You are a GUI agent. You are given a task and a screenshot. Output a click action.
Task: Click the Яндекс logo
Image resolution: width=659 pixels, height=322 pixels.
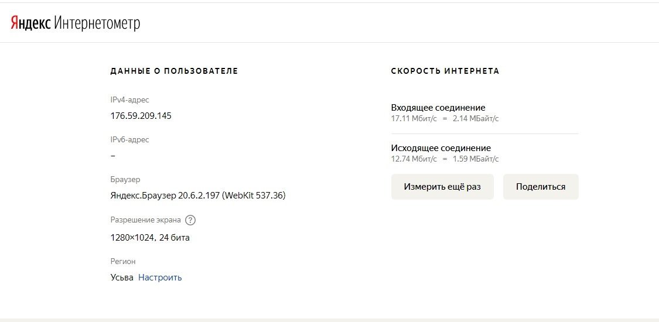30,23
